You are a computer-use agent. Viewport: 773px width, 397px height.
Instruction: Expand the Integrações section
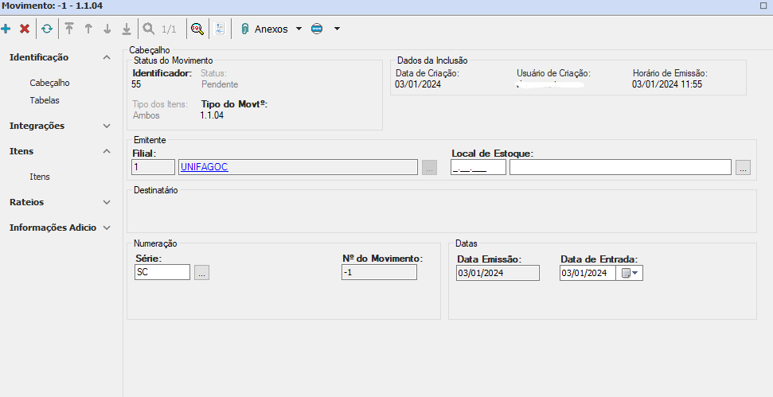click(x=107, y=126)
